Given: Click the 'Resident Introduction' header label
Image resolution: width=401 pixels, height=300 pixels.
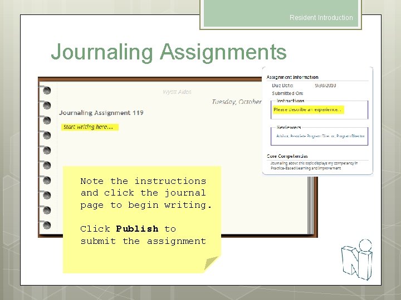Looking at the screenshot, I should point(321,18).
